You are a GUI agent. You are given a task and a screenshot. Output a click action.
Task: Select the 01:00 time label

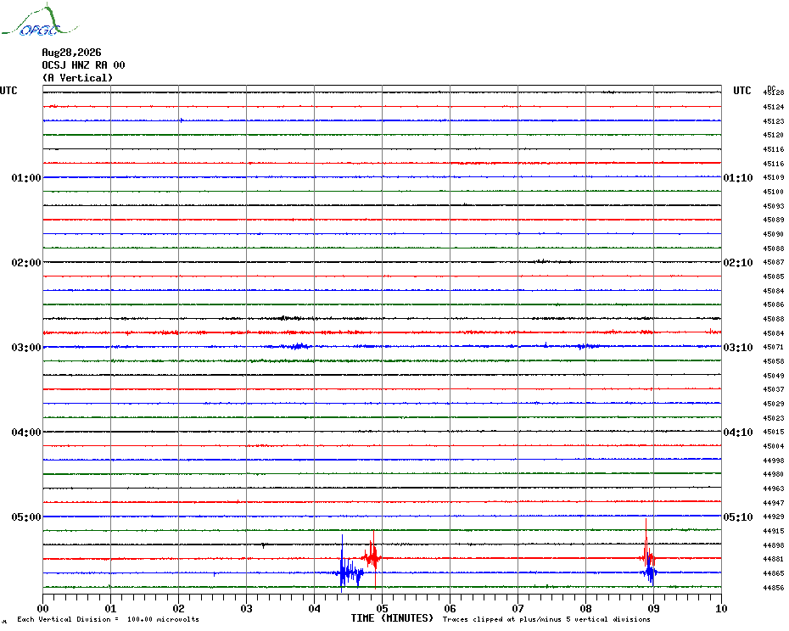coord(26,178)
